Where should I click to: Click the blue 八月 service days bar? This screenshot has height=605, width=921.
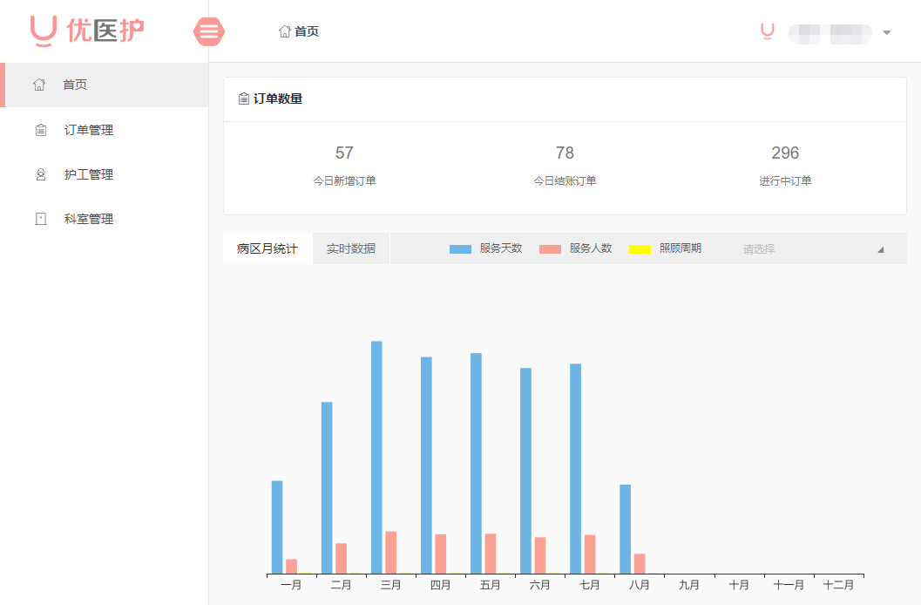[625, 528]
